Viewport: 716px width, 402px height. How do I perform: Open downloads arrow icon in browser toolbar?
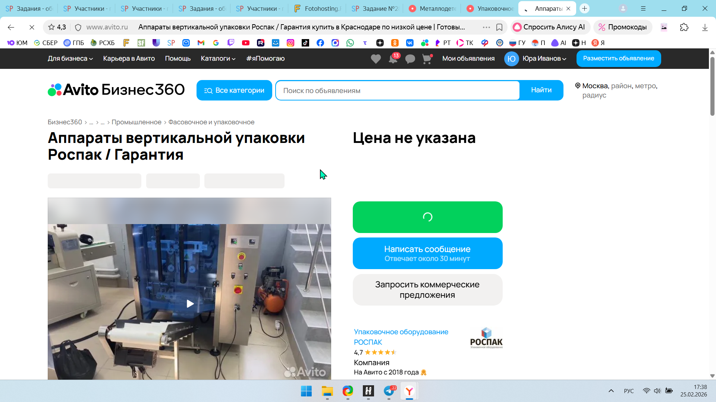[704, 27]
